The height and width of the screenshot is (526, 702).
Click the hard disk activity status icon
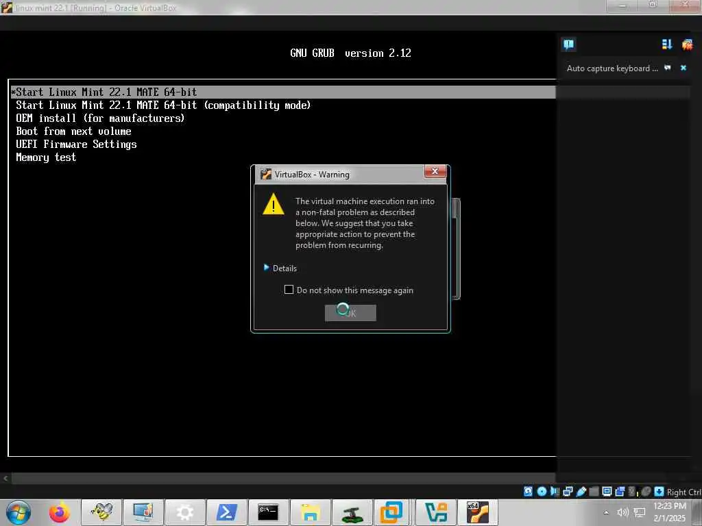pyautogui.click(x=528, y=491)
